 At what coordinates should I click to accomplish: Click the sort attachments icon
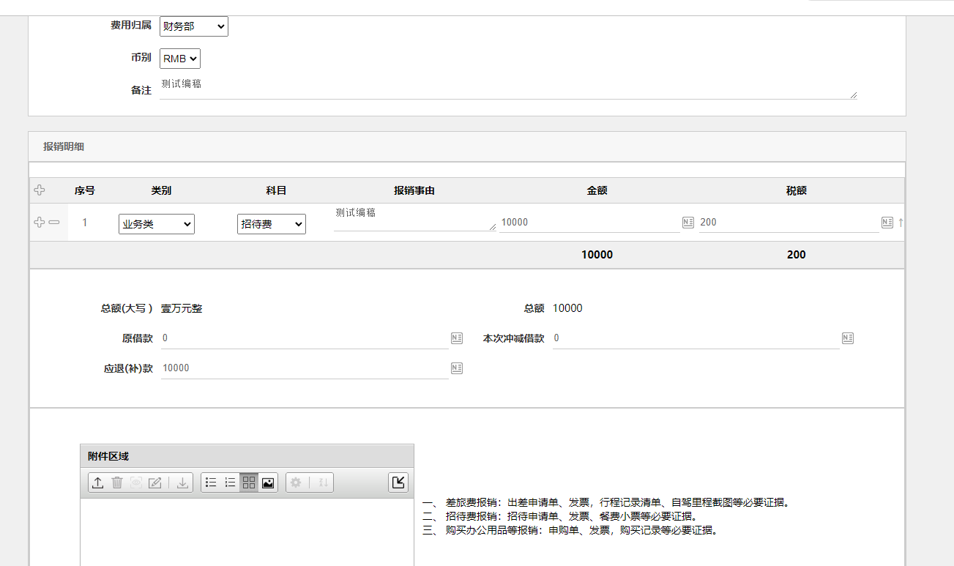click(323, 483)
